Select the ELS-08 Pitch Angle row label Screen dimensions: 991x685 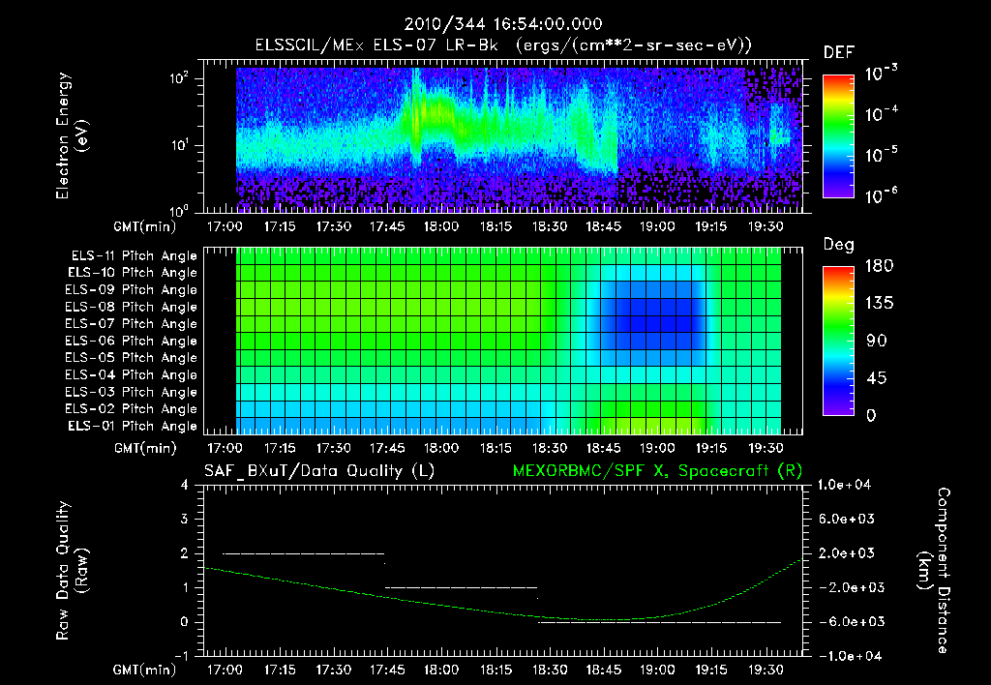click(x=132, y=307)
